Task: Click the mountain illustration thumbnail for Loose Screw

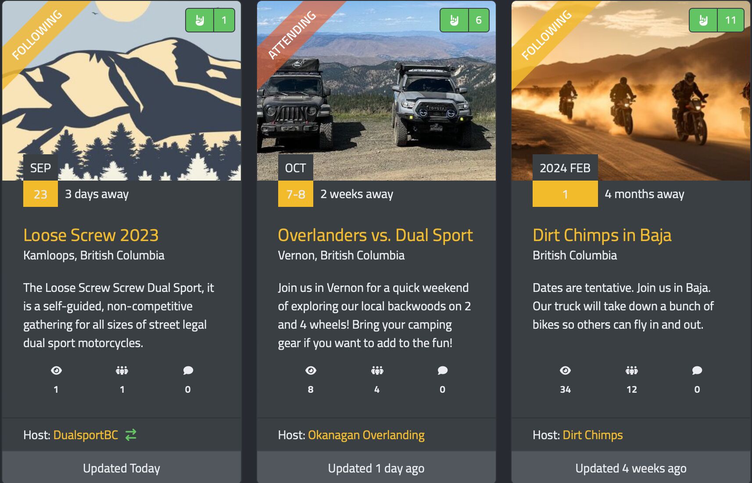Action: click(122, 91)
